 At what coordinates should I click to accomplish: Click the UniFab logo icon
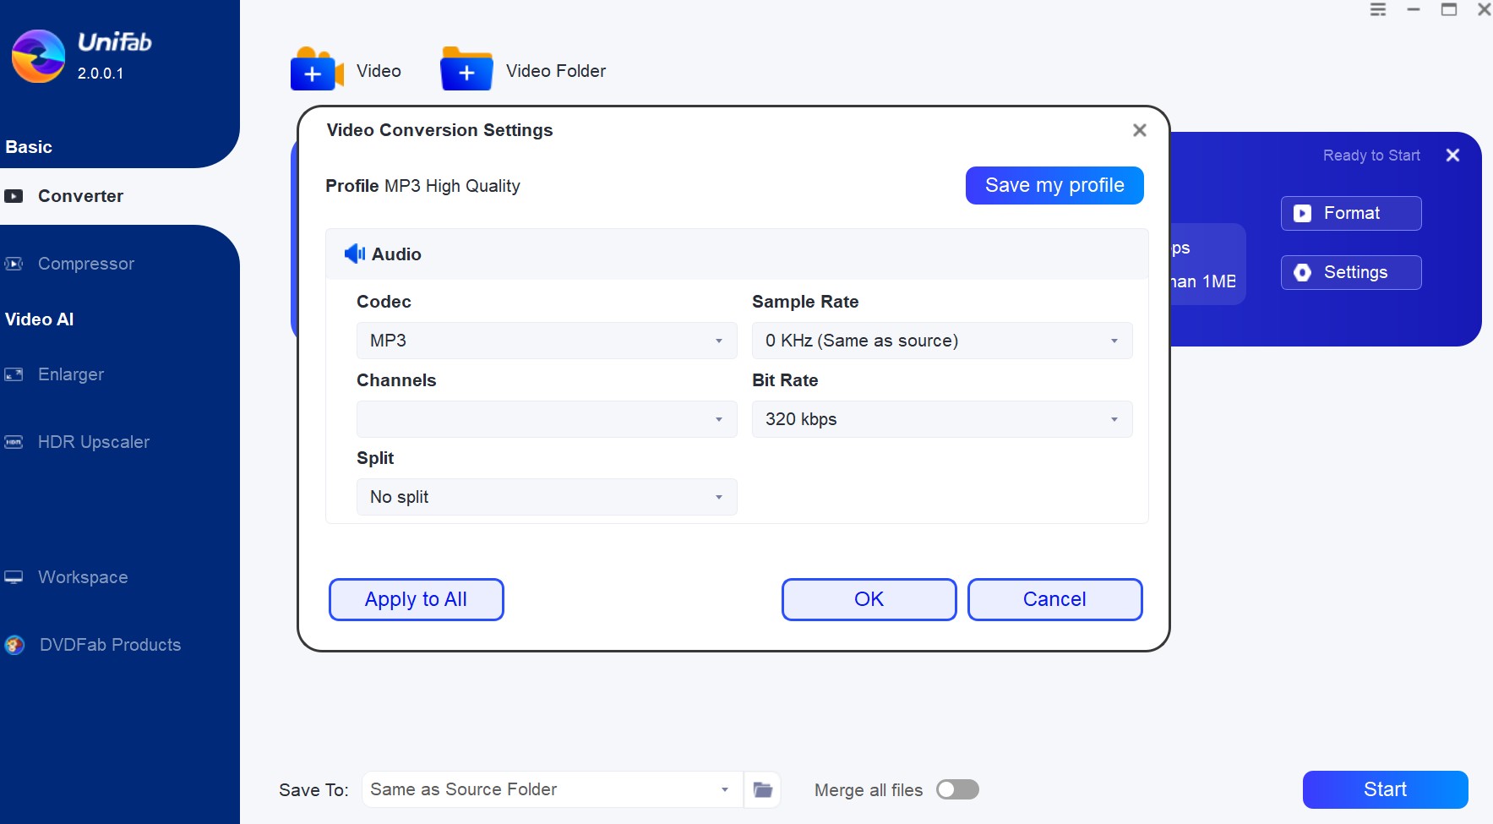point(38,56)
